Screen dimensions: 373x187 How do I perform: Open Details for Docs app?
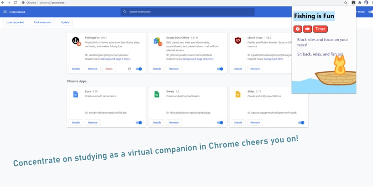click(x=76, y=123)
